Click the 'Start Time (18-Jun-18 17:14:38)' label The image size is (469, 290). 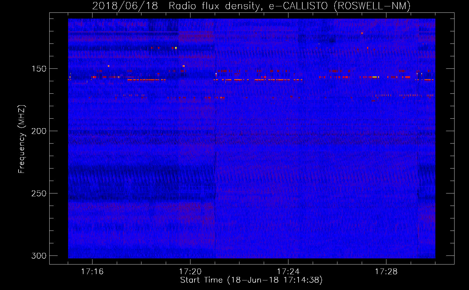click(251, 280)
